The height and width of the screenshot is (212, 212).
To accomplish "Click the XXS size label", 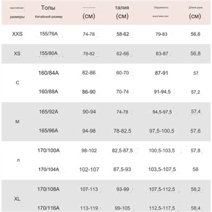I will point(17,34).
